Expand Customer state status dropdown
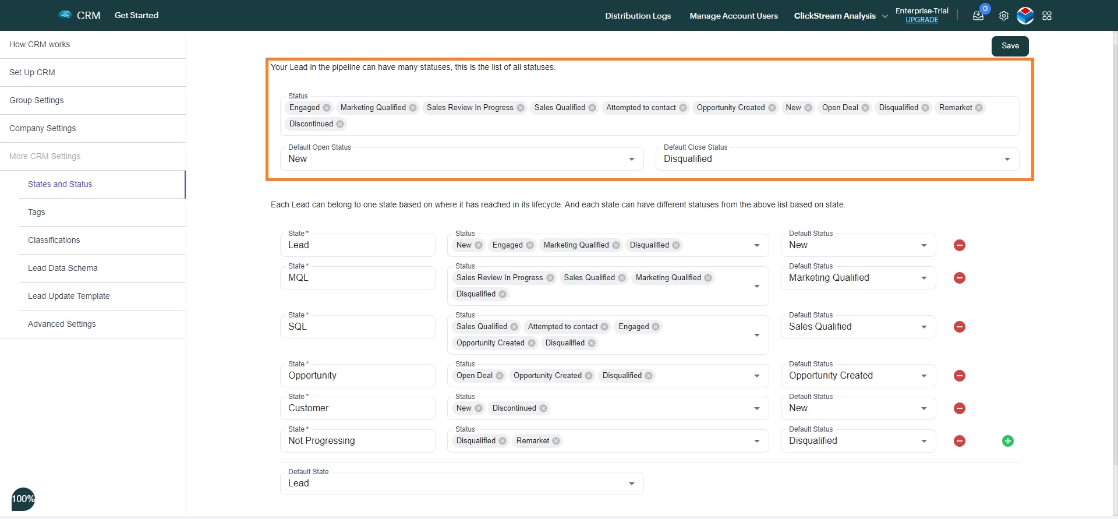 (x=757, y=408)
